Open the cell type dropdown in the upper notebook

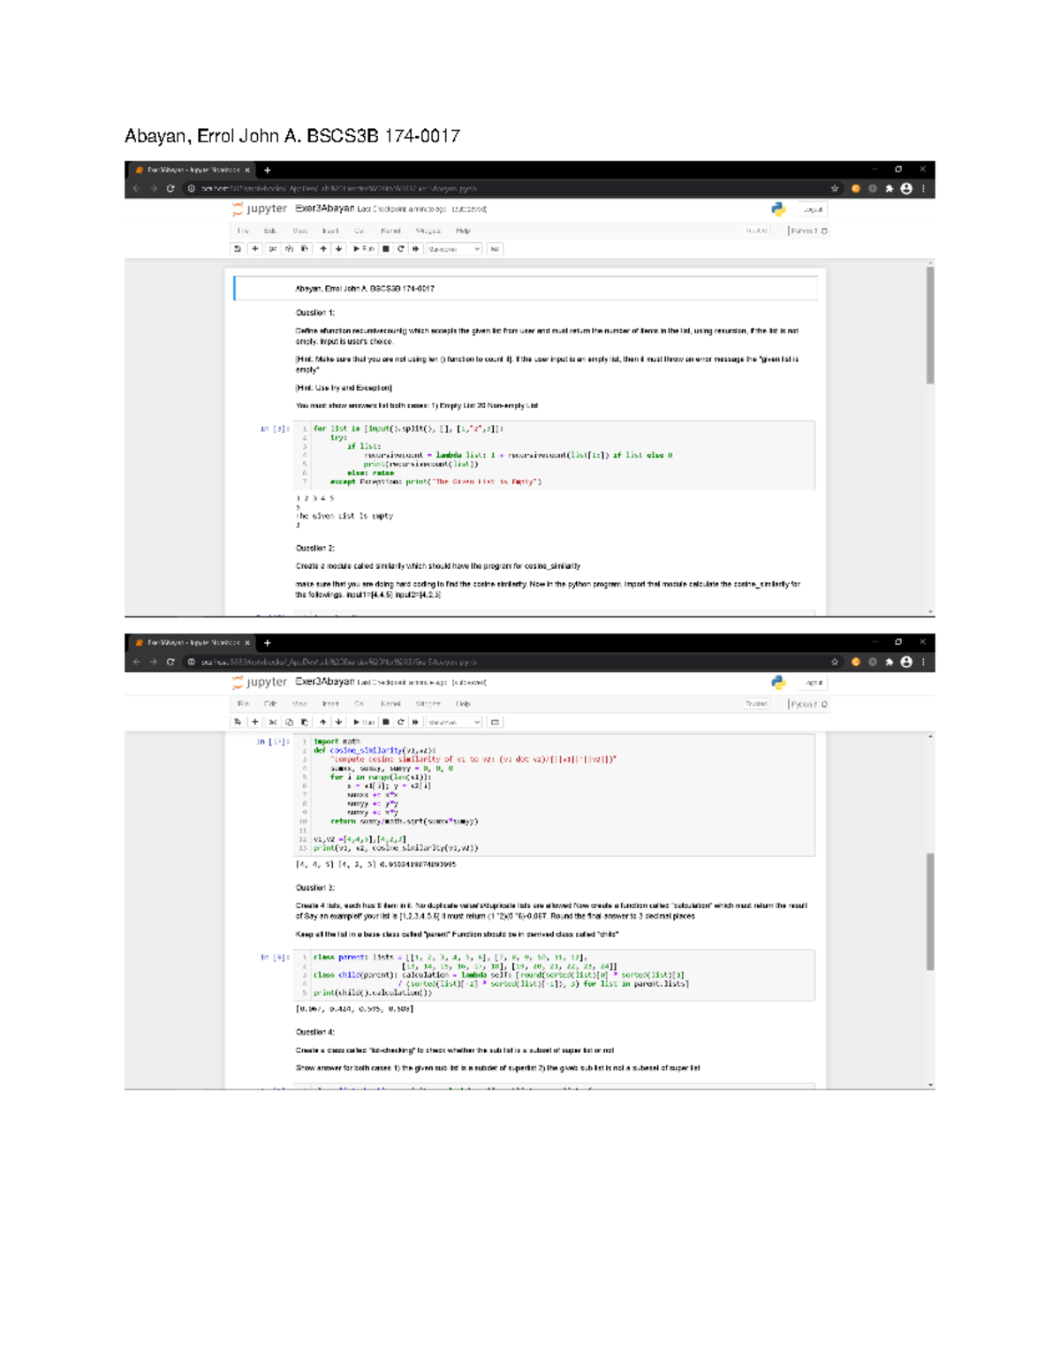[x=453, y=249]
